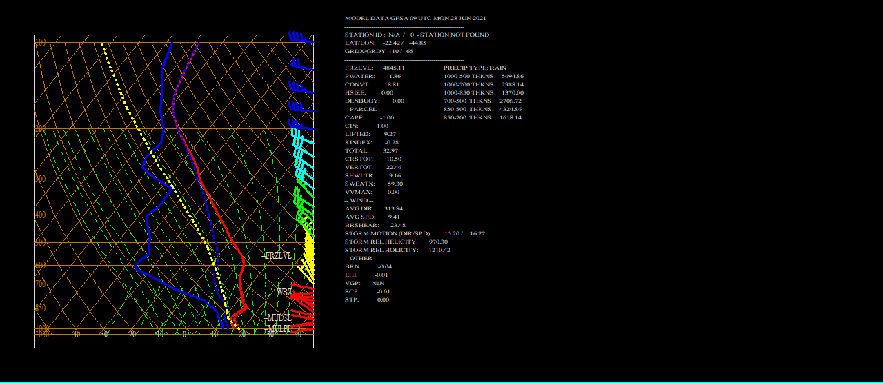Select the KINDEX -0.78 row
This screenshot has height=383, width=883.
[x=372, y=142]
